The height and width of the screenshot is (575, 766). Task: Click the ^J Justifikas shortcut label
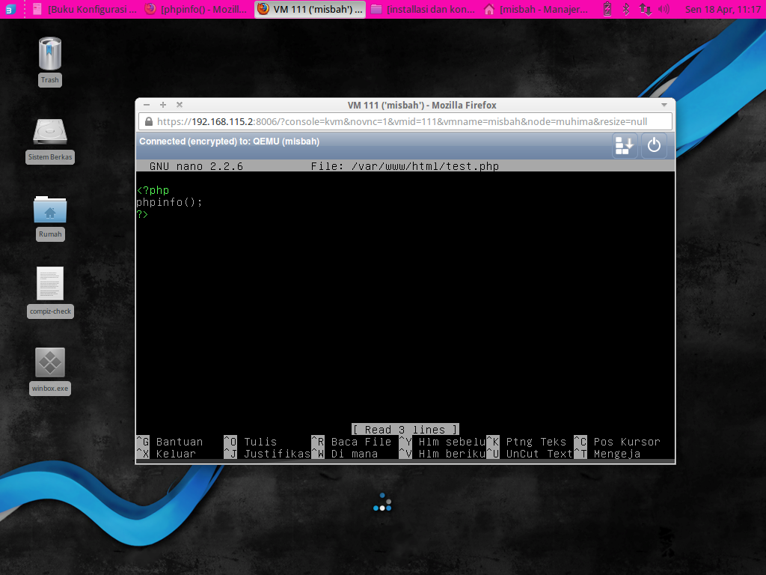[x=267, y=454]
